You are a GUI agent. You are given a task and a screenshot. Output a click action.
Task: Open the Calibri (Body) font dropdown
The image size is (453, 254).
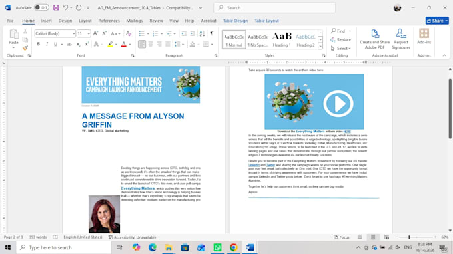[55, 33]
